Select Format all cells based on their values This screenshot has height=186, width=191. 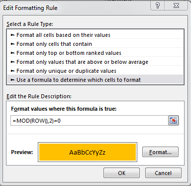tap(95, 35)
